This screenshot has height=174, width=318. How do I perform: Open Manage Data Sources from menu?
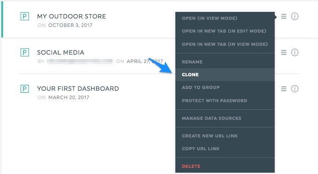[x=225, y=118]
